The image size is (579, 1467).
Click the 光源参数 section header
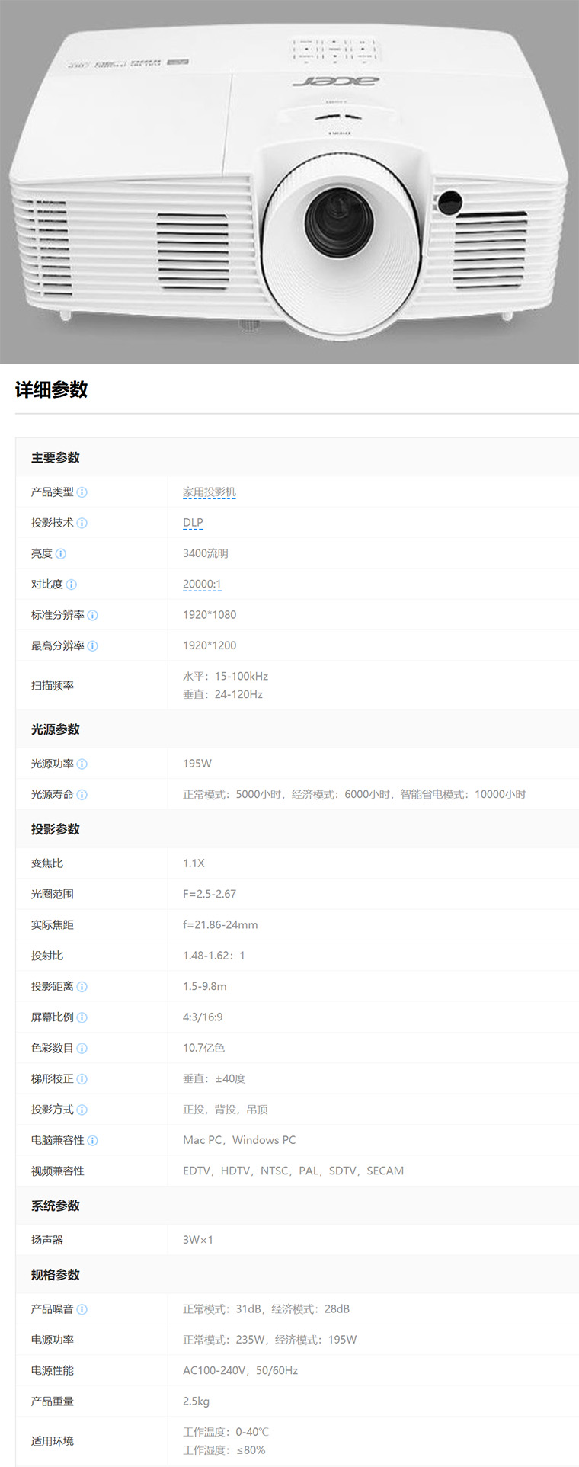(56, 729)
